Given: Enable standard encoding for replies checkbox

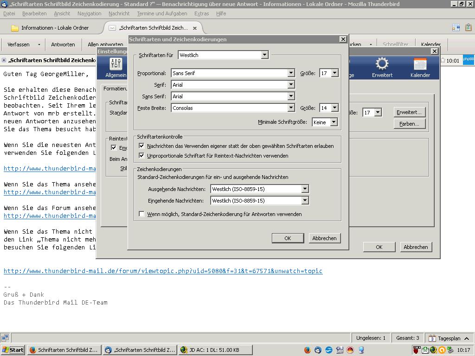Looking at the screenshot, I should click(142, 214).
